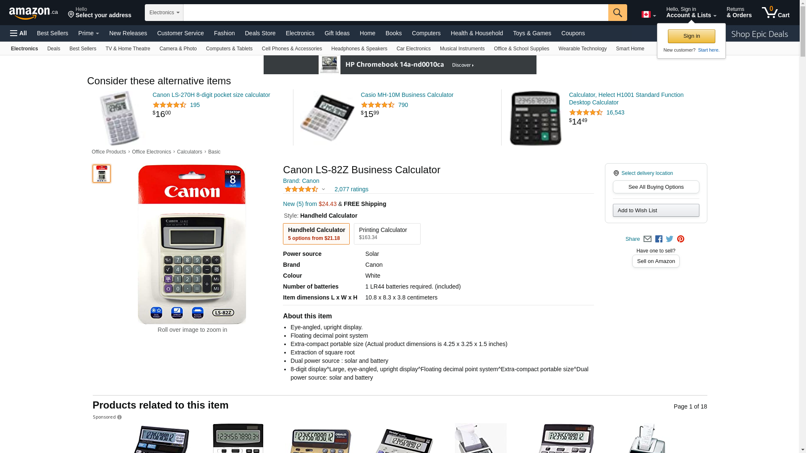
Task: Open the shopping cart icon
Action: click(776, 13)
